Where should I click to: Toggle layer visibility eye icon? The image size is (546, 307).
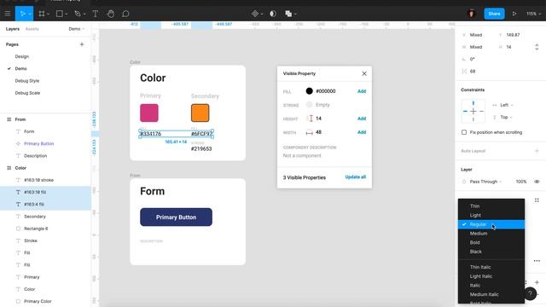coord(537,182)
